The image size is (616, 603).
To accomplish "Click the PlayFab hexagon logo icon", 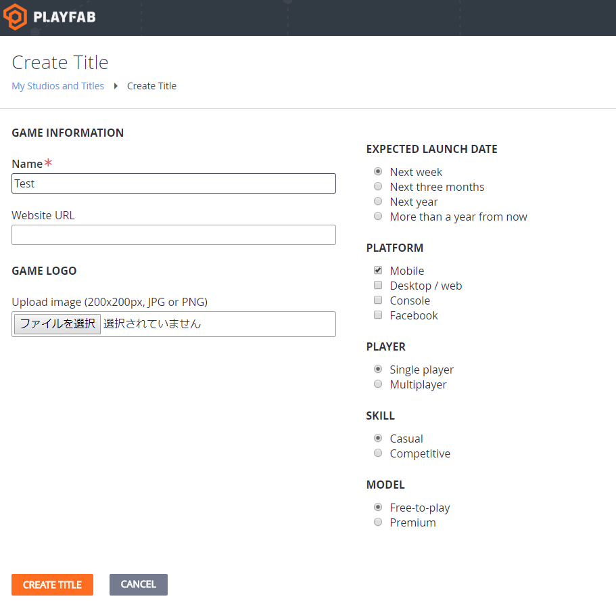I will click(x=15, y=17).
